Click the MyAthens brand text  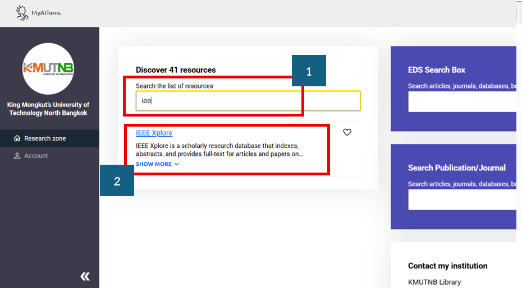tap(46, 13)
